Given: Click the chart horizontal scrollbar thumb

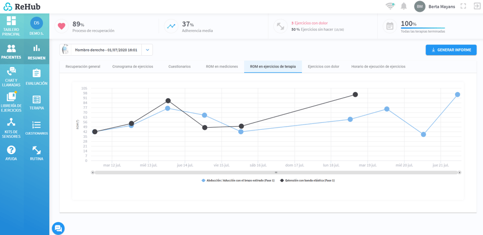Looking at the screenshot, I should [x=276, y=172].
